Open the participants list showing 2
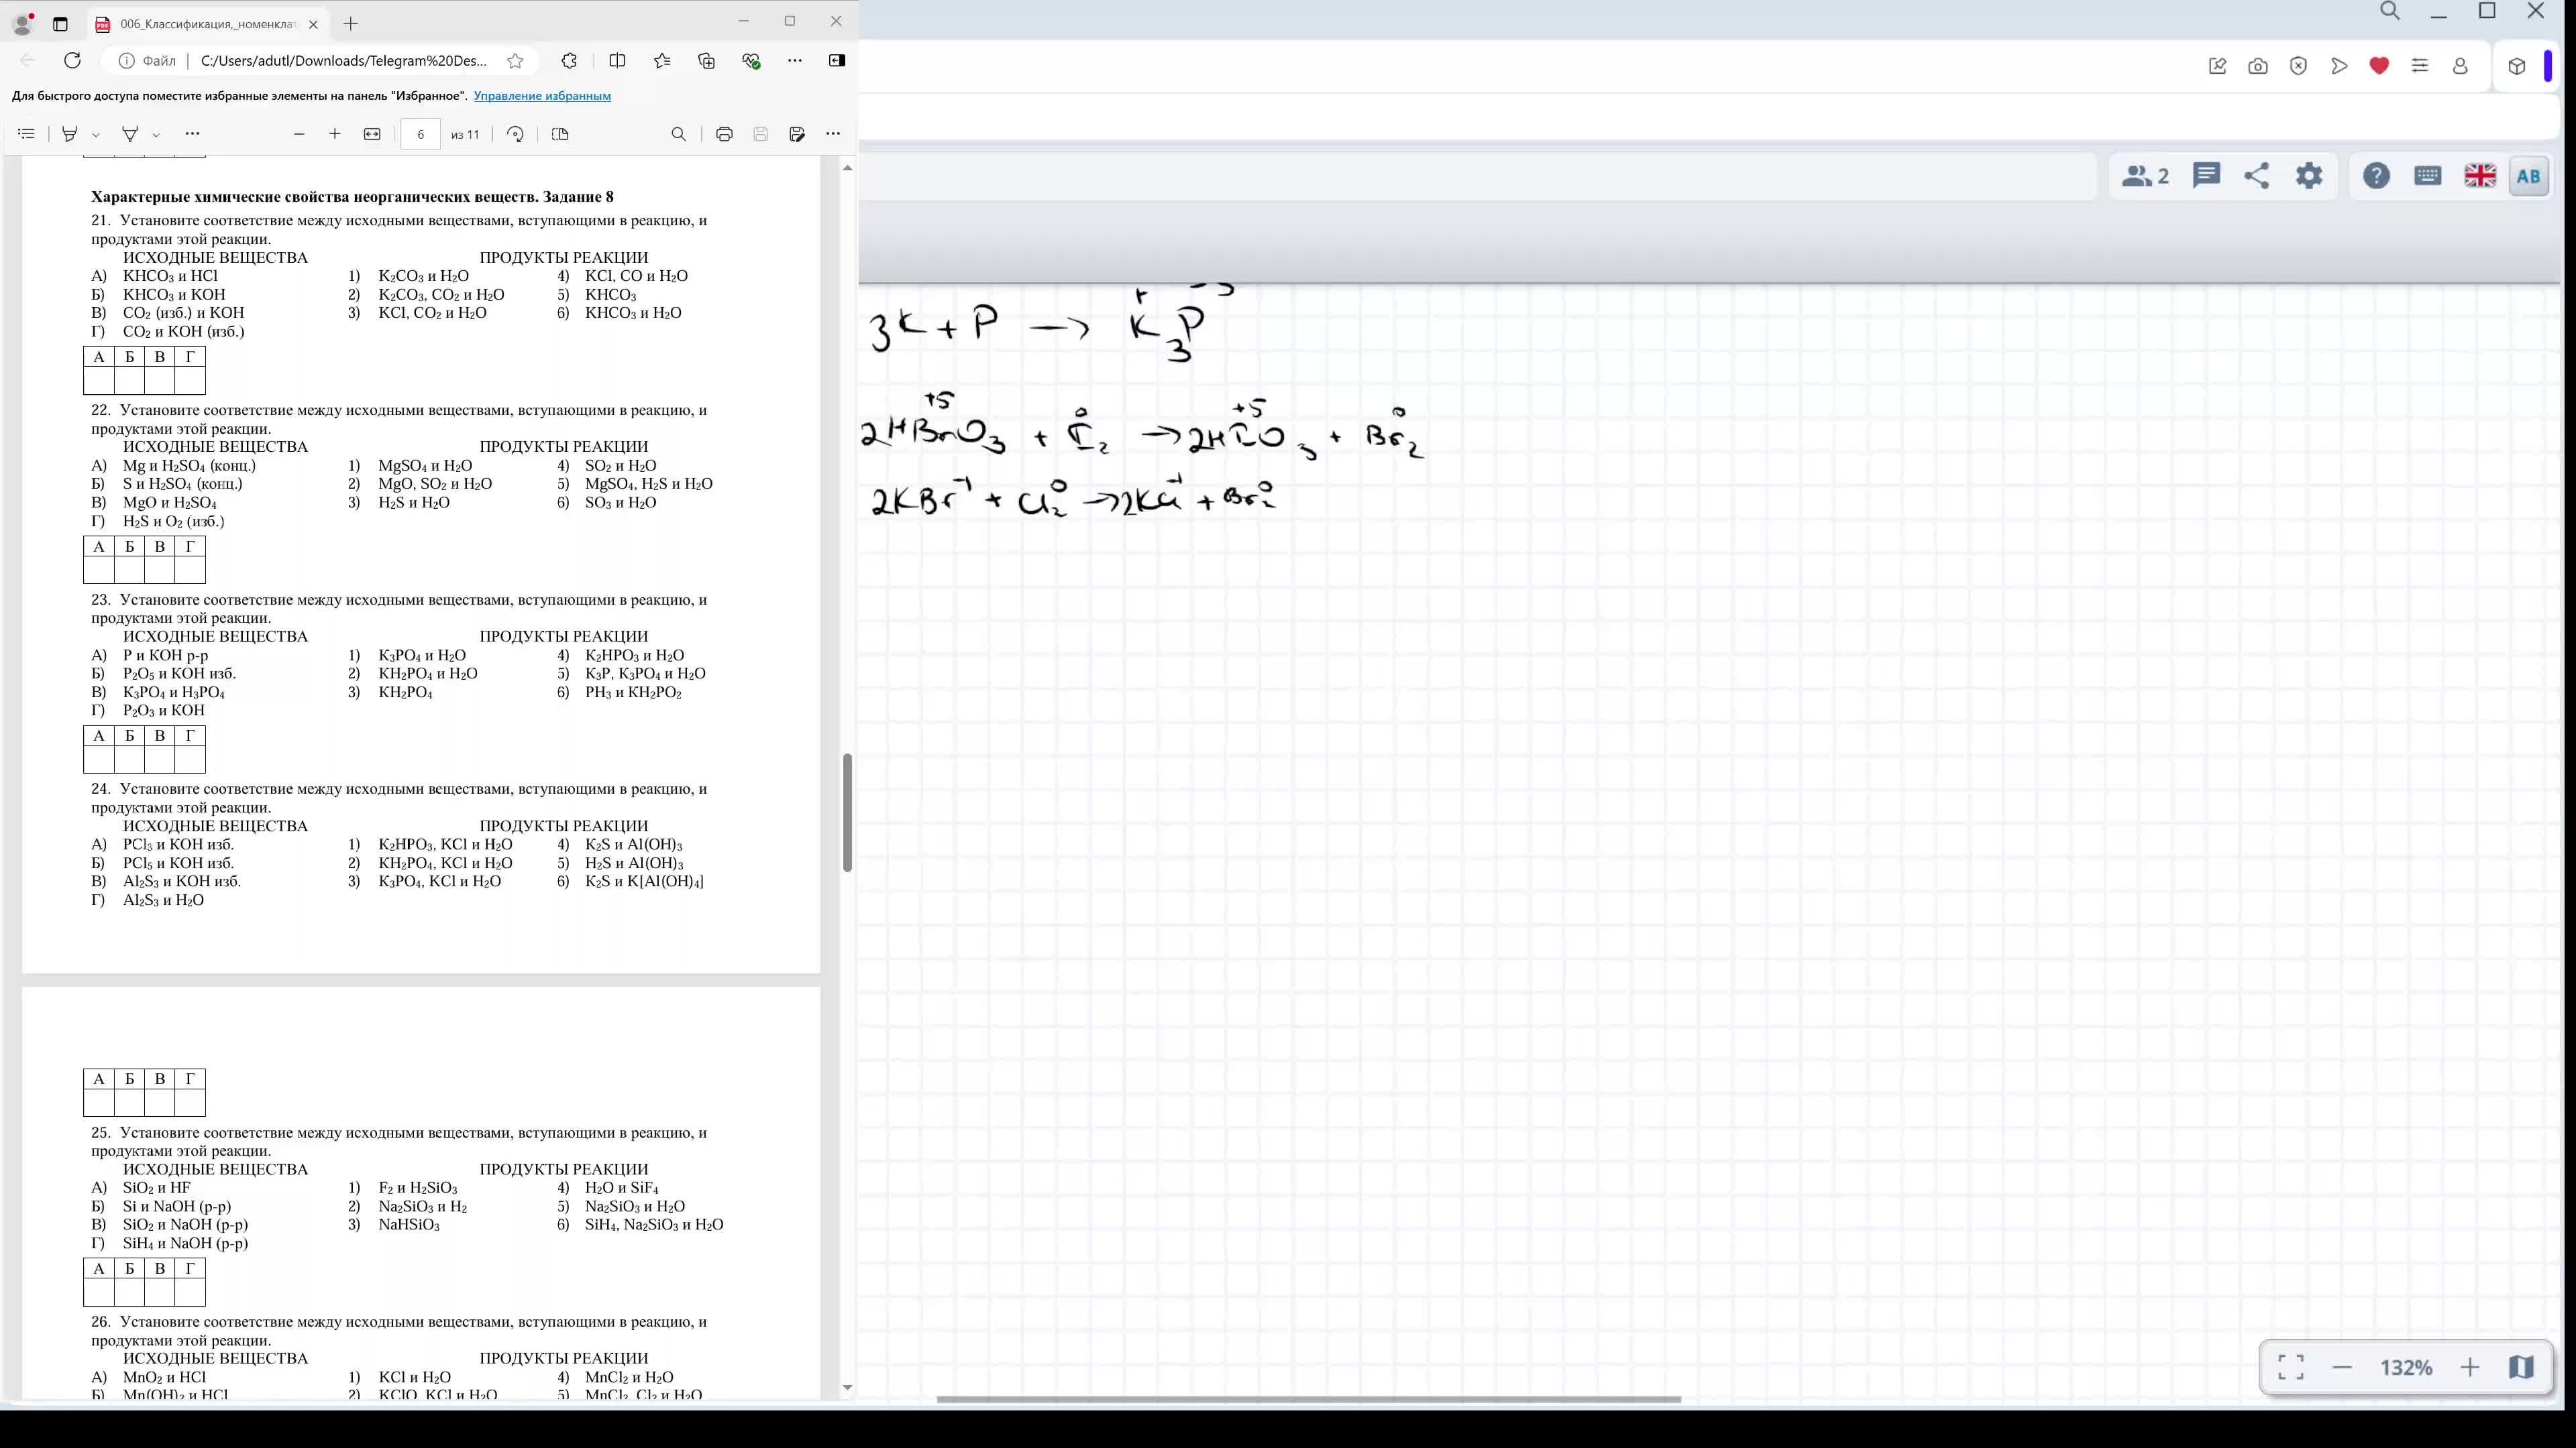 pos(2145,176)
